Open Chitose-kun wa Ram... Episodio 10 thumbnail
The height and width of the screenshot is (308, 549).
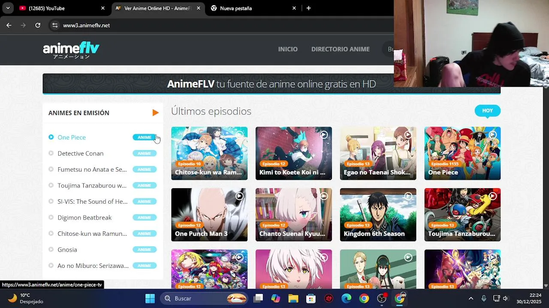pos(209,153)
